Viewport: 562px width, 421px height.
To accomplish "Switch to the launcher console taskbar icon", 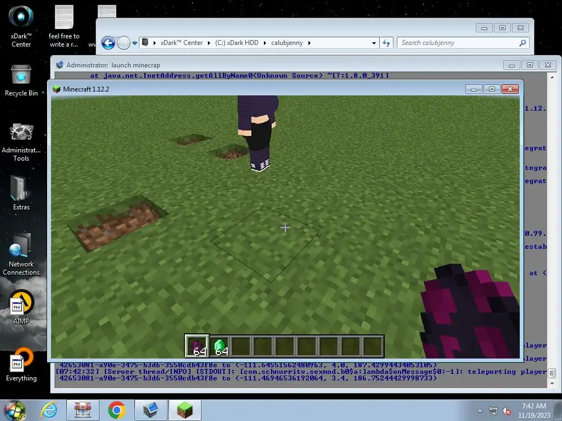I will (x=151, y=410).
